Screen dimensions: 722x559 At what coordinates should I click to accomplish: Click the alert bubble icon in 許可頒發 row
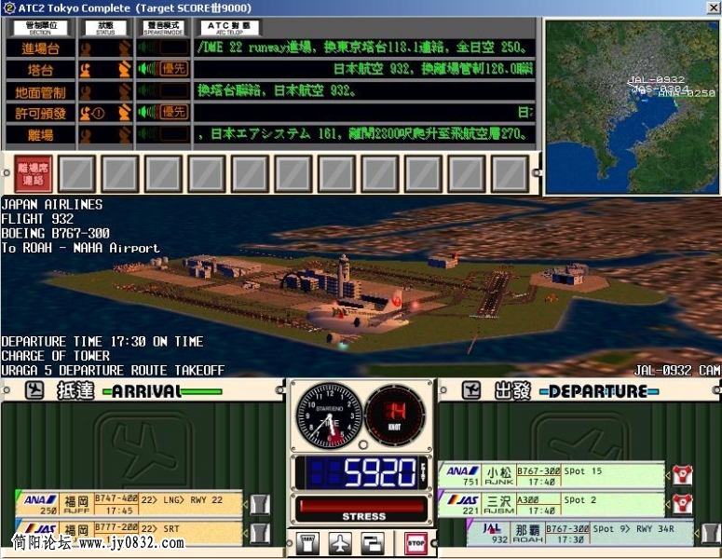click(x=99, y=113)
